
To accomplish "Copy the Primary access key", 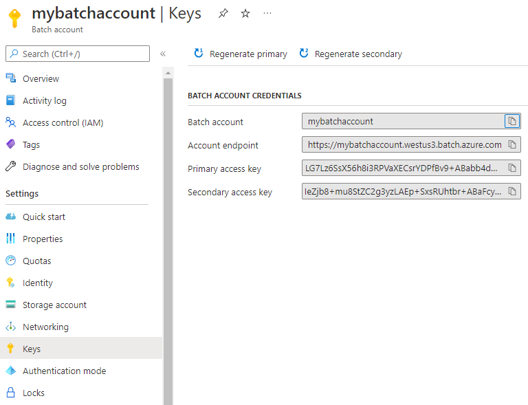I will pyautogui.click(x=512, y=168).
